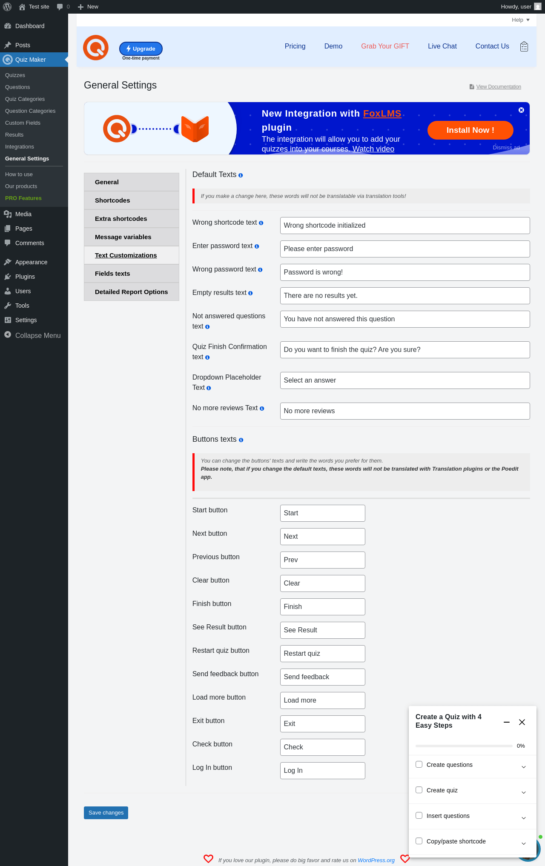The height and width of the screenshot is (866, 545).
Task: Click the comments bubble icon in admin bar
Action: pos(60,7)
